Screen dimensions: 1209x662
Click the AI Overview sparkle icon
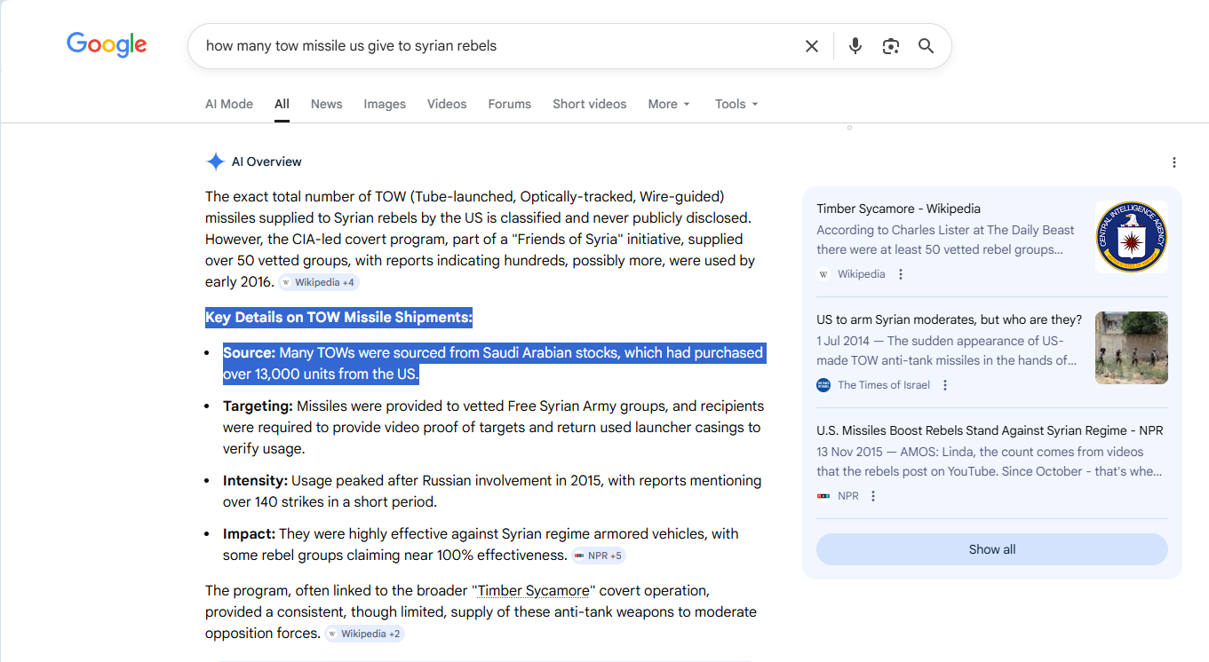click(x=215, y=162)
